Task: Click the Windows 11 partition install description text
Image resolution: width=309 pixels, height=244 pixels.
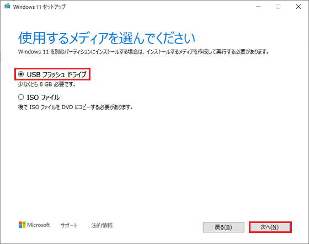Action: pos(143,52)
